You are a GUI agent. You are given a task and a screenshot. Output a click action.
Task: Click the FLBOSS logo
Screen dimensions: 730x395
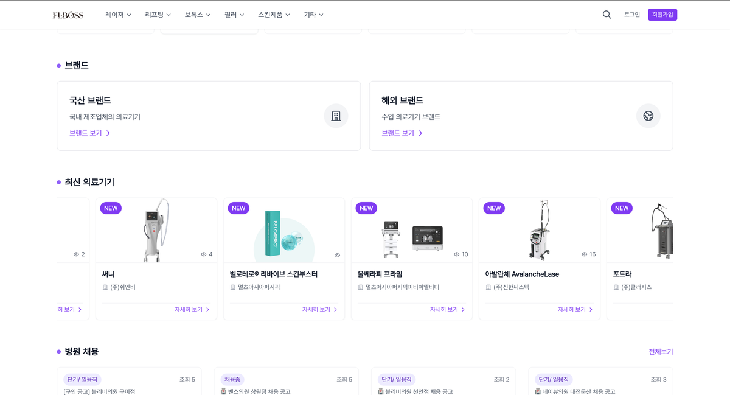[68, 15]
